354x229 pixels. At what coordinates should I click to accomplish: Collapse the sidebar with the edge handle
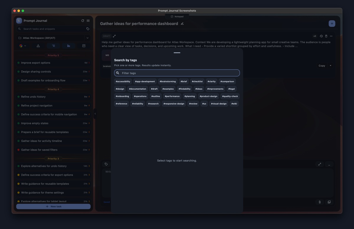point(95,114)
